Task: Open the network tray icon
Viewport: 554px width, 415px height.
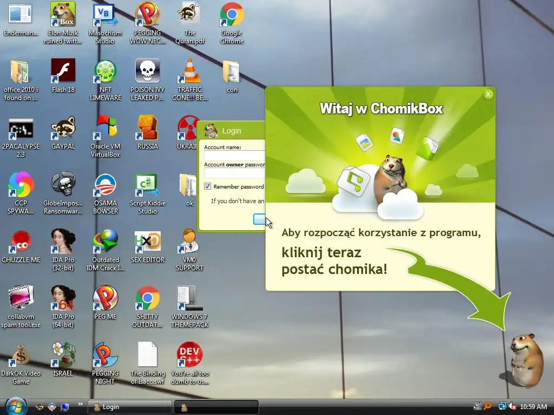Action: tap(502, 406)
